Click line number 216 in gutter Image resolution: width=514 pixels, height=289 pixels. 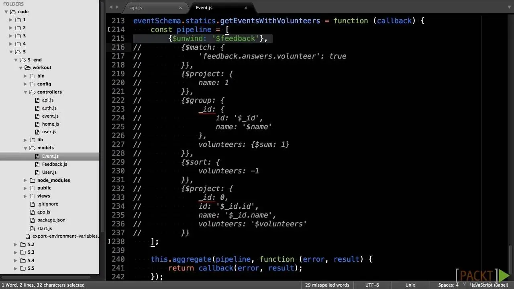[x=118, y=47]
